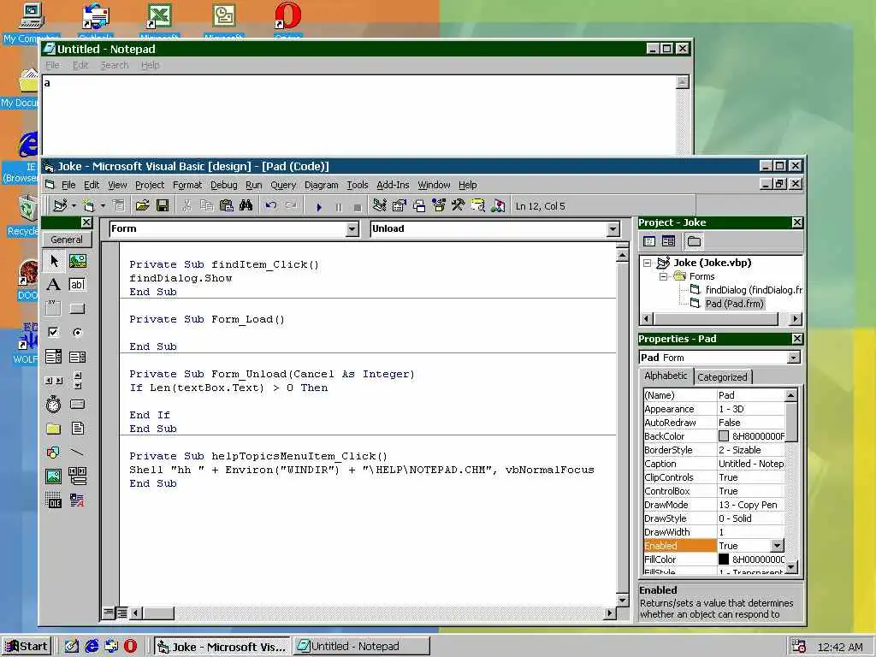
Task: Open Properties Window from toolbar
Action: pyautogui.click(x=399, y=206)
